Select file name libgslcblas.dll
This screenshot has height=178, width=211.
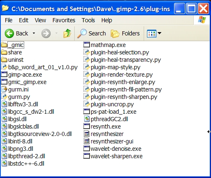coord(23,126)
